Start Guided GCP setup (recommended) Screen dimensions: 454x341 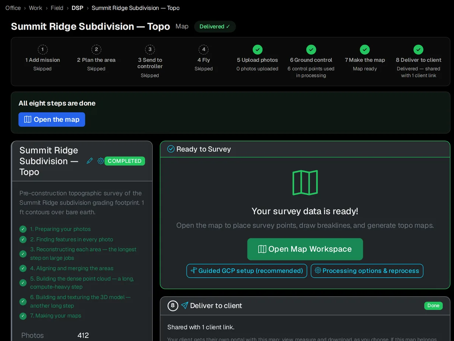(247, 271)
